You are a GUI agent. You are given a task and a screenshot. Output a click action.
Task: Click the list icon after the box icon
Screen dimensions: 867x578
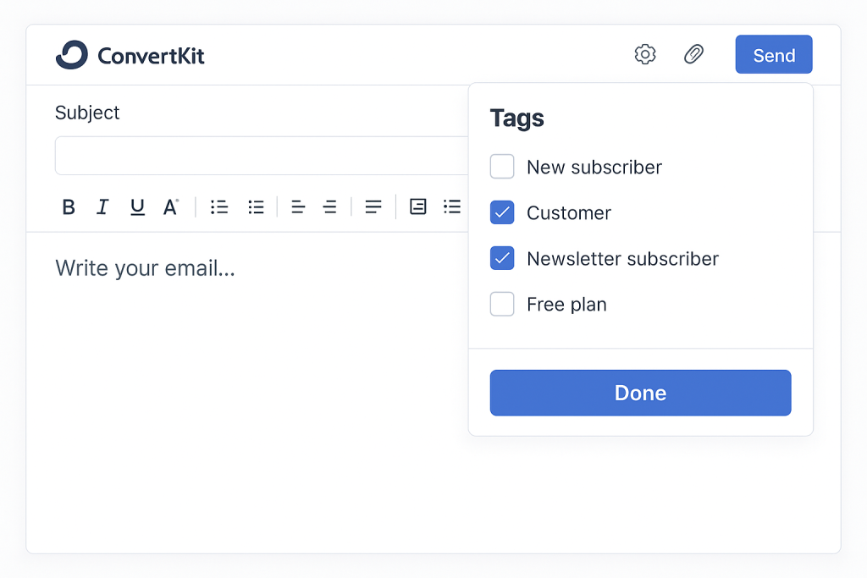(x=452, y=206)
